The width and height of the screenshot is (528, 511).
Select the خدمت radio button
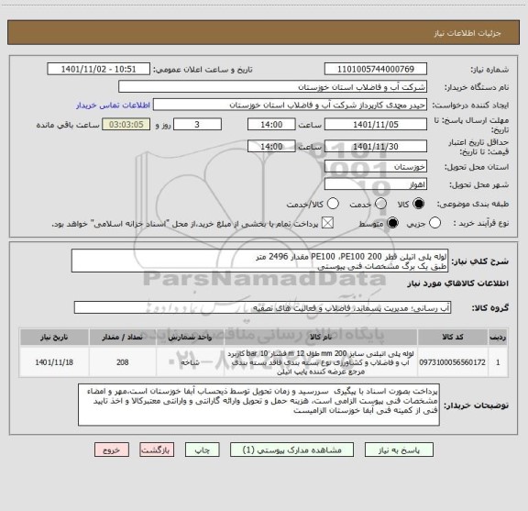pos(380,204)
